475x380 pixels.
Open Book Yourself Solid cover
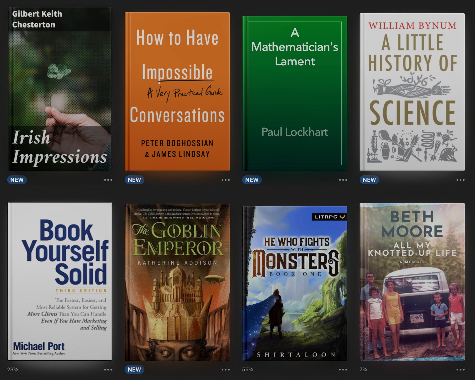(x=60, y=282)
